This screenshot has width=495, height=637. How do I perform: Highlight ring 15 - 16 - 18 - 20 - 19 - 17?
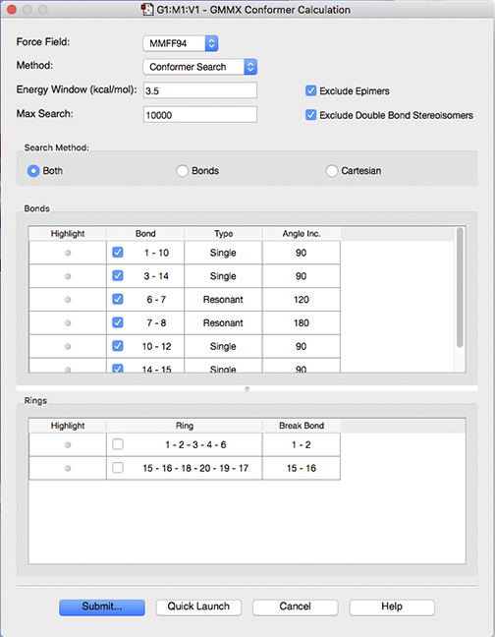point(68,468)
